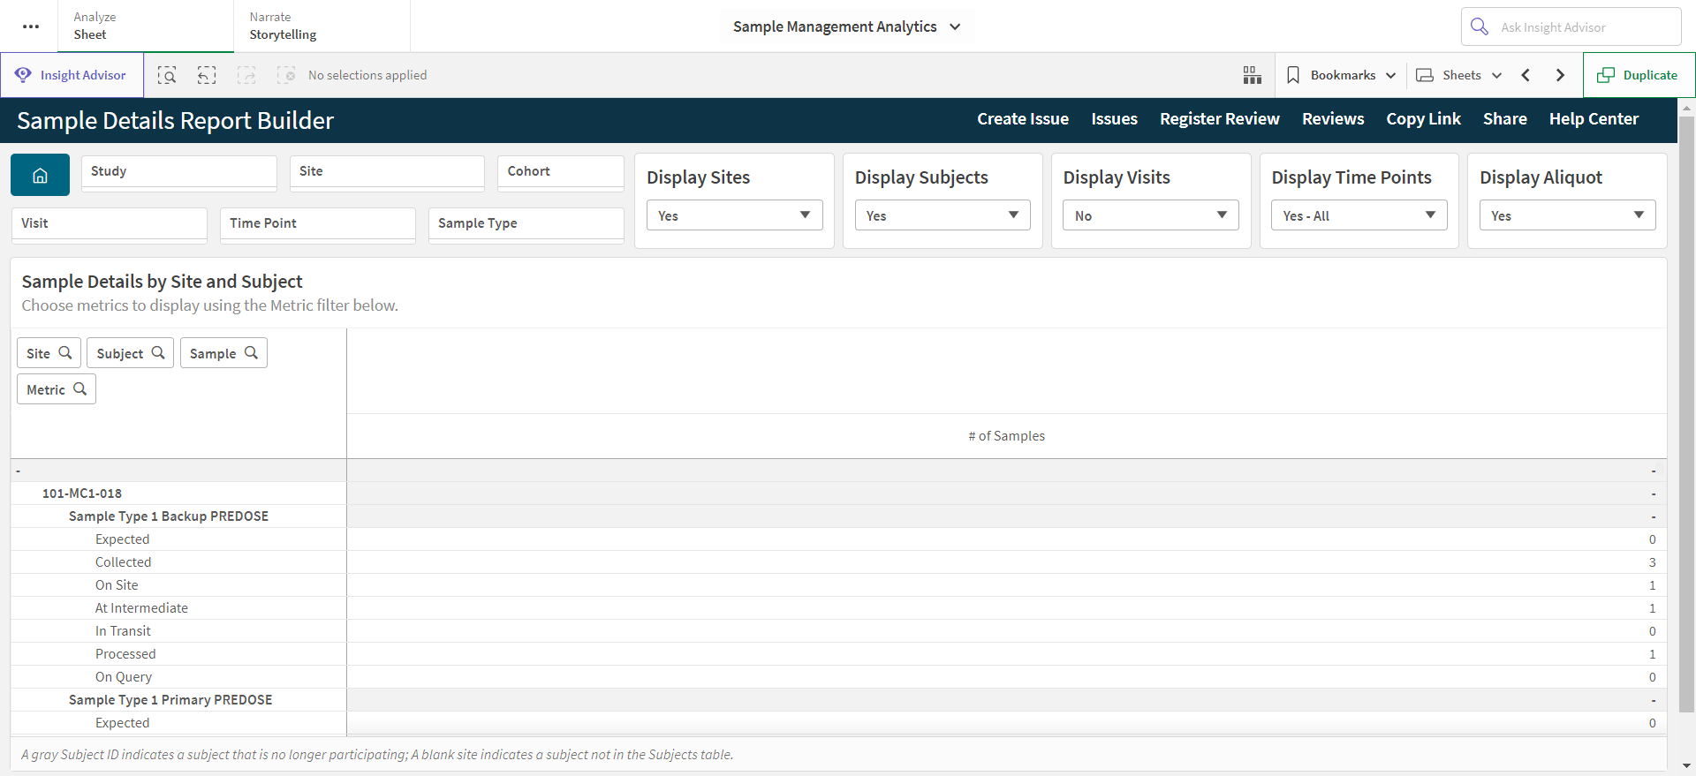Expand Display Time Points dropdown
The image size is (1696, 776).
[x=1359, y=215]
